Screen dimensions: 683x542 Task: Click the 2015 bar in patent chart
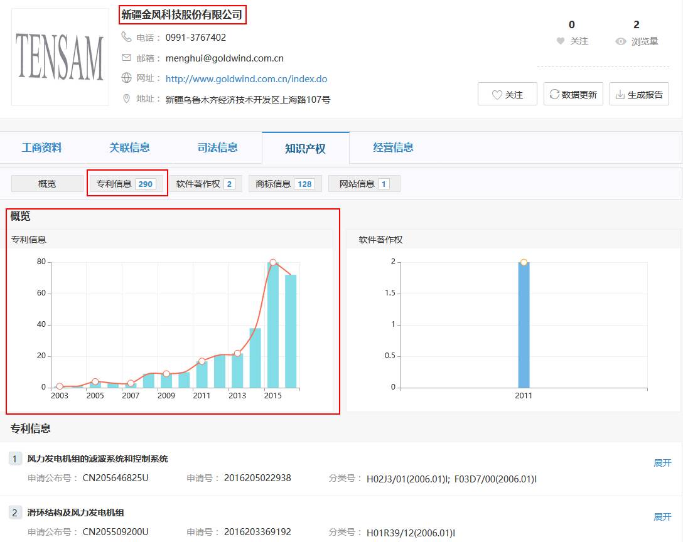272,325
